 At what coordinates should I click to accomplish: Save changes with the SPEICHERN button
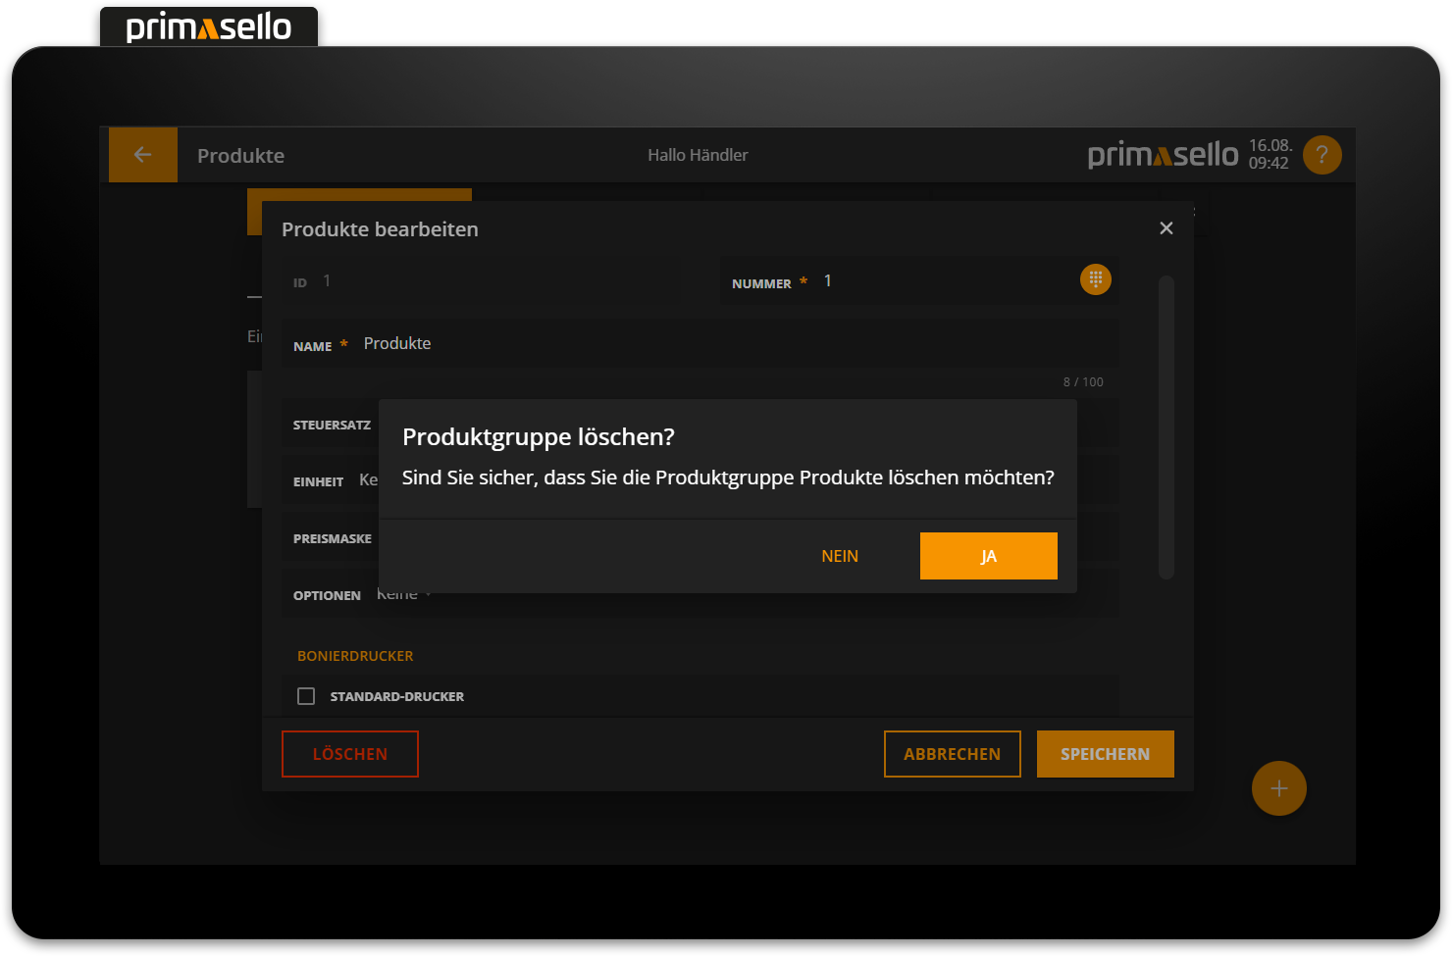coord(1105,753)
